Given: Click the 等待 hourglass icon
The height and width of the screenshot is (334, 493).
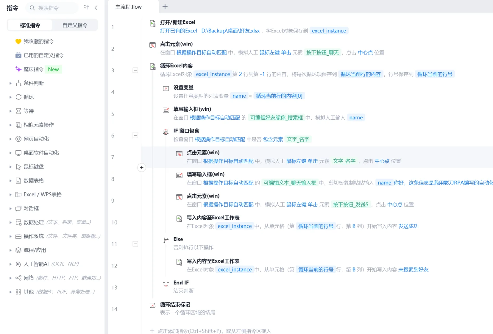Looking at the screenshot, I should 18,111.
